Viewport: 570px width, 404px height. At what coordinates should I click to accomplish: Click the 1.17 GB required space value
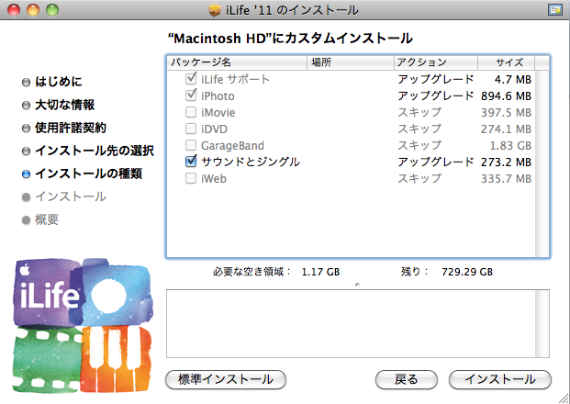320,272
